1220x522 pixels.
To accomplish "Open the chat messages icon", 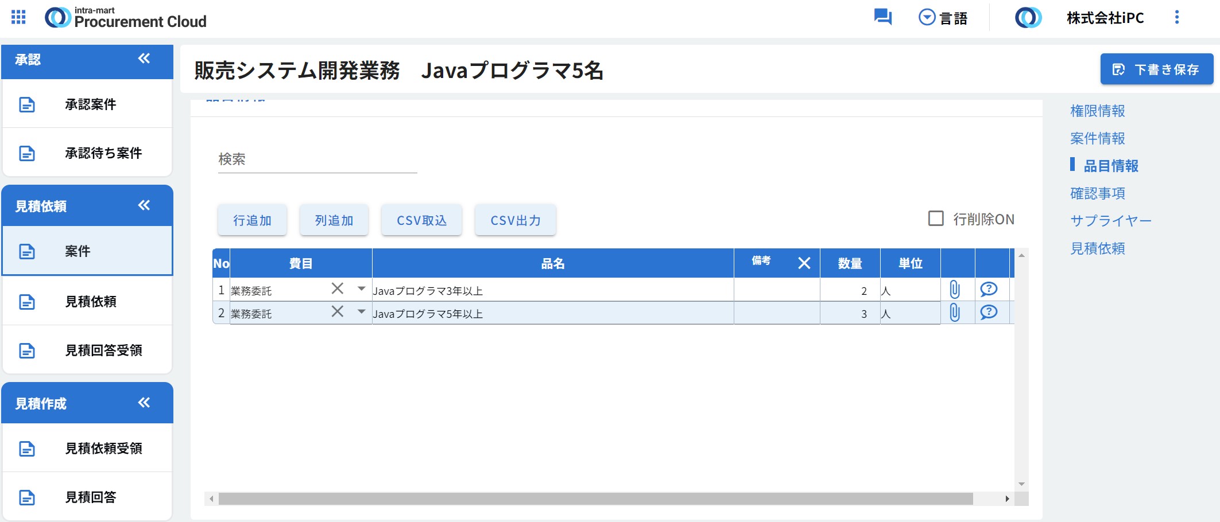I will 882,17.
